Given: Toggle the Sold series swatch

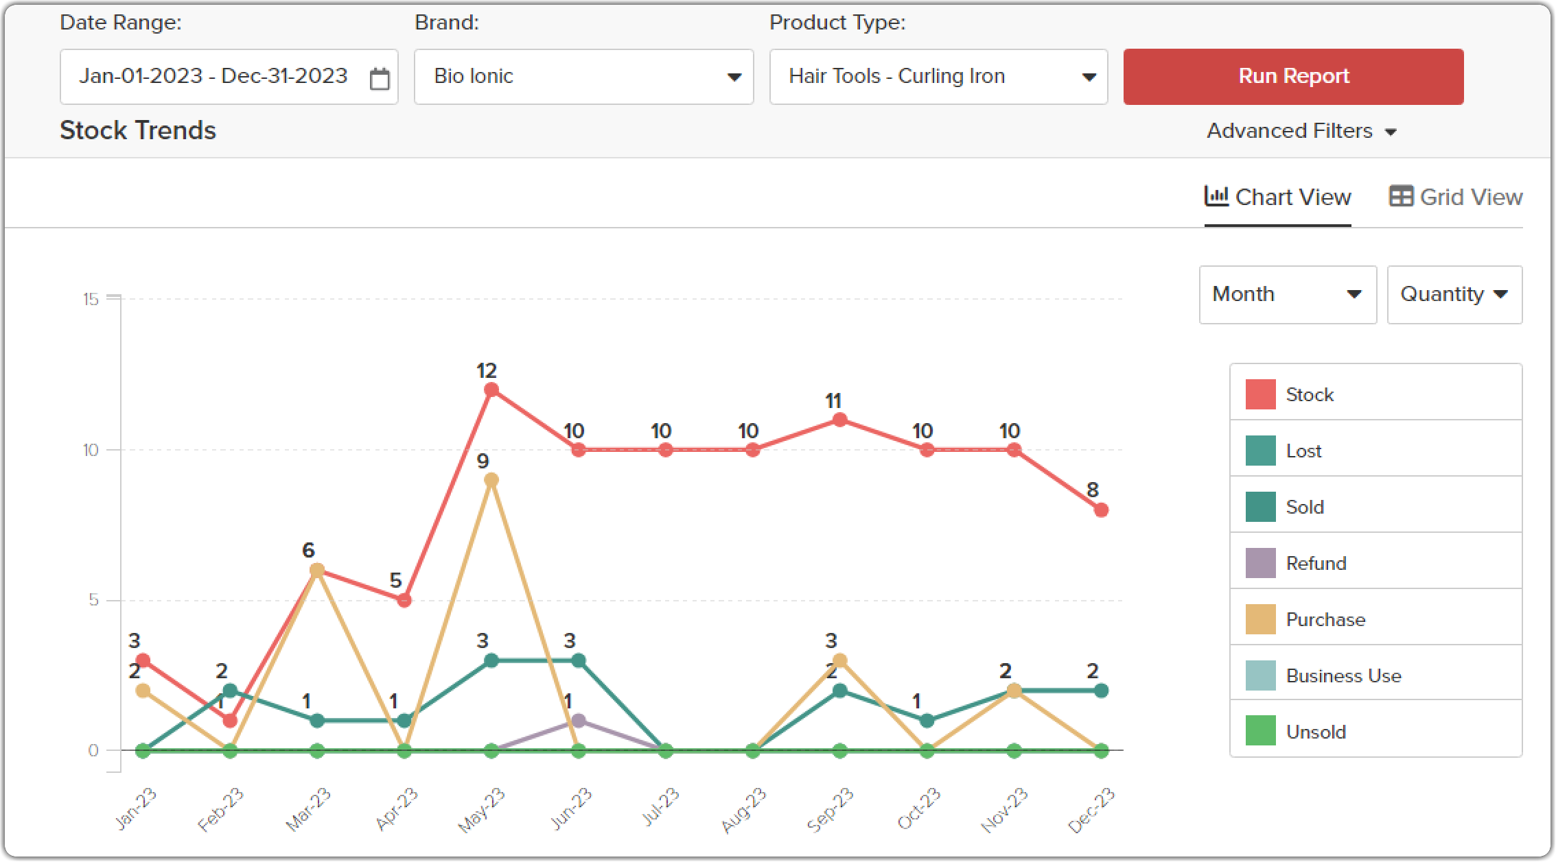Looking at the screenshot, I should 1260,507.
